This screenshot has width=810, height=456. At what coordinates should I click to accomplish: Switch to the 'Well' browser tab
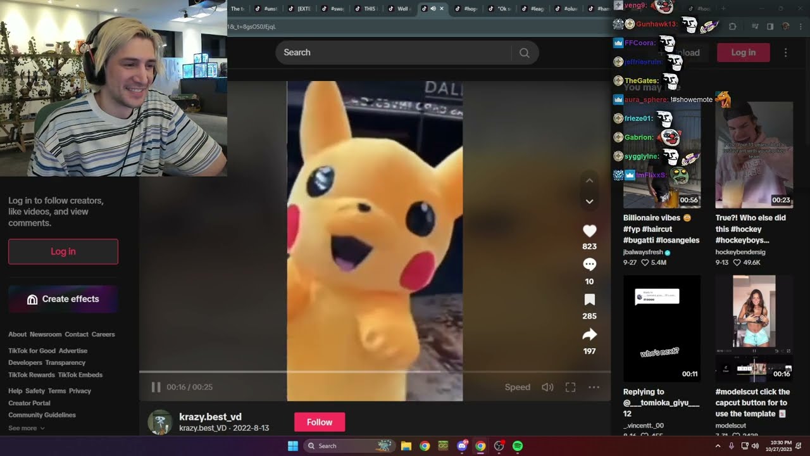point(401,9)
